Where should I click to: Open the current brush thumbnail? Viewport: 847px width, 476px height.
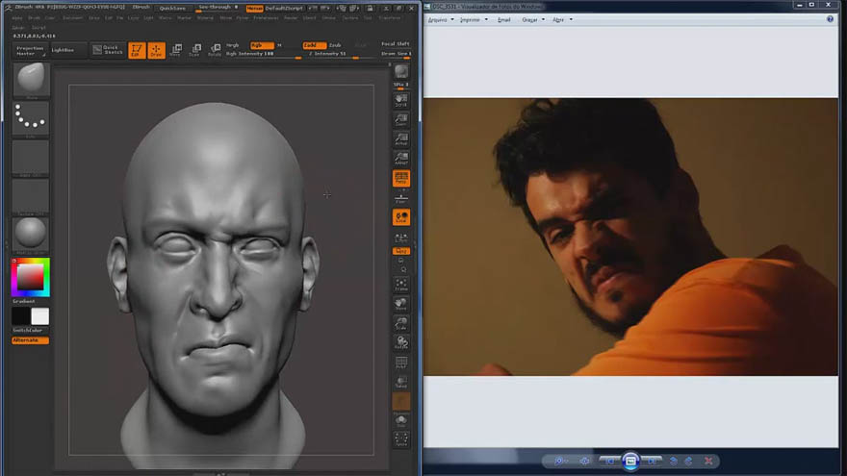(x=31, y=79)
